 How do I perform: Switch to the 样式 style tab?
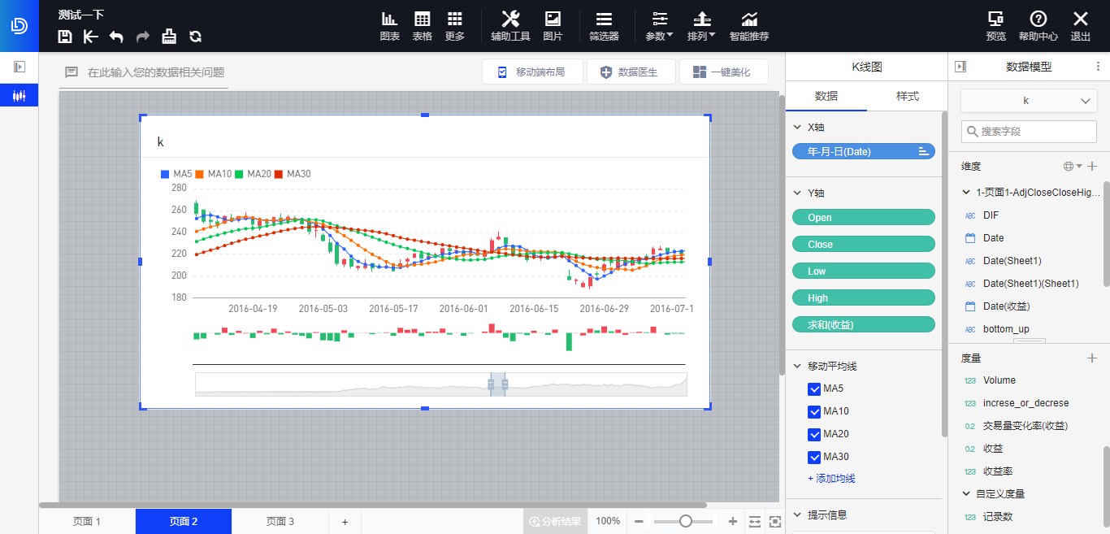tap(907, 96)
